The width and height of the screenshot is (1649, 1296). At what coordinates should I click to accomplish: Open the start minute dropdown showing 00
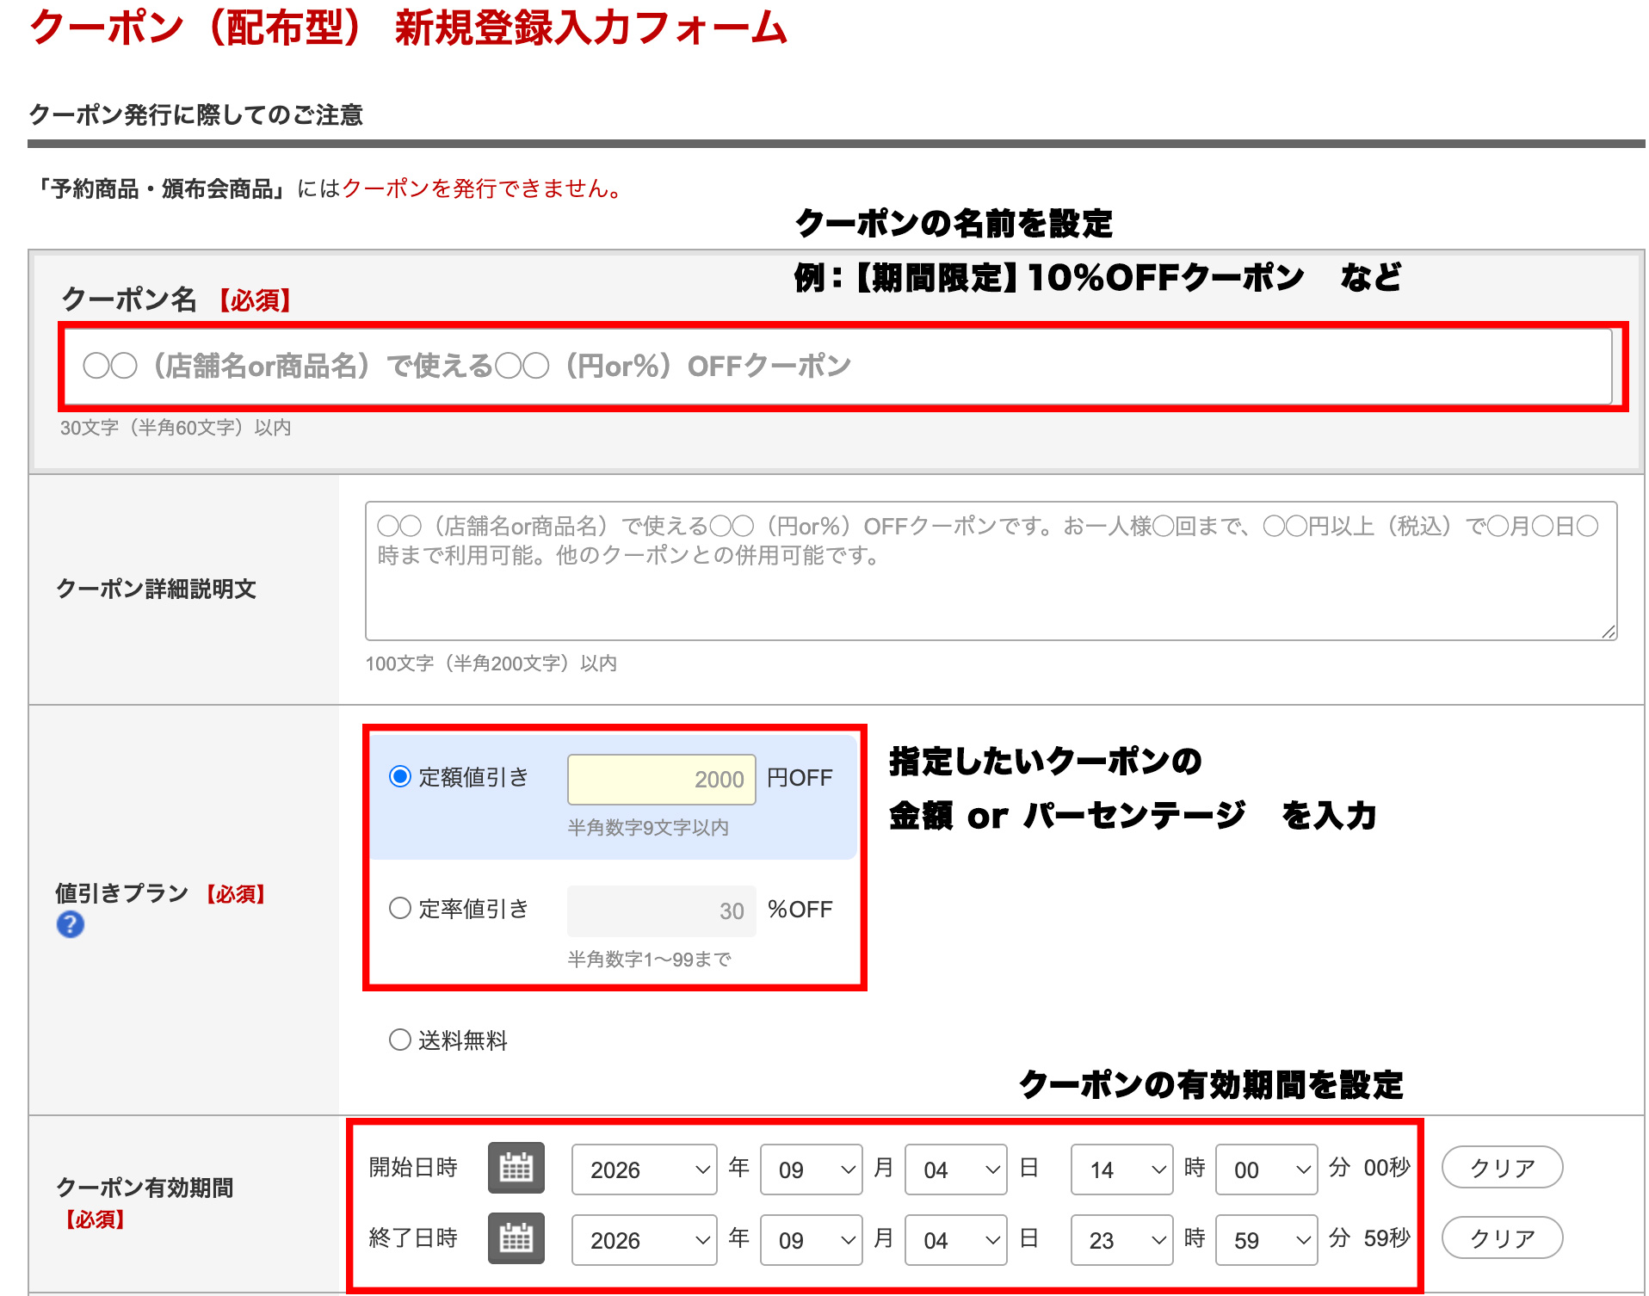(x=1266, y=1169)
